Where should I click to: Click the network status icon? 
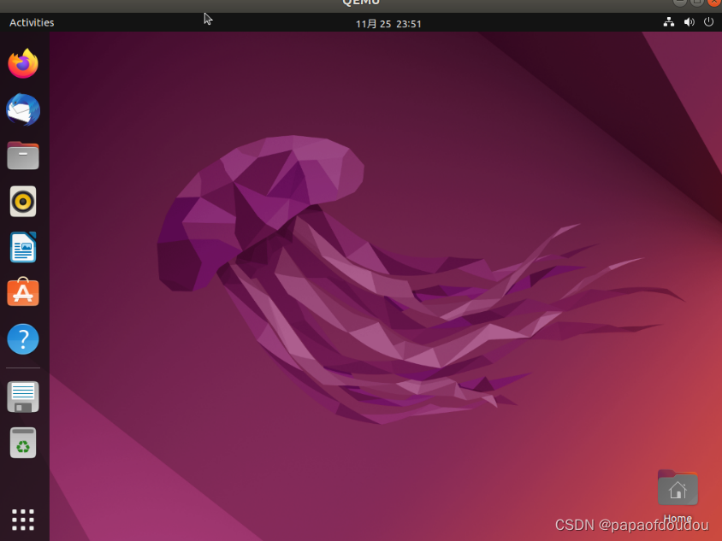tap(669, 22)
